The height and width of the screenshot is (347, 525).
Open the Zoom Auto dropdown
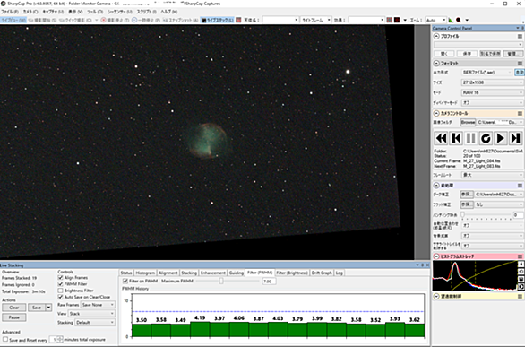click(x=435, y=20)
